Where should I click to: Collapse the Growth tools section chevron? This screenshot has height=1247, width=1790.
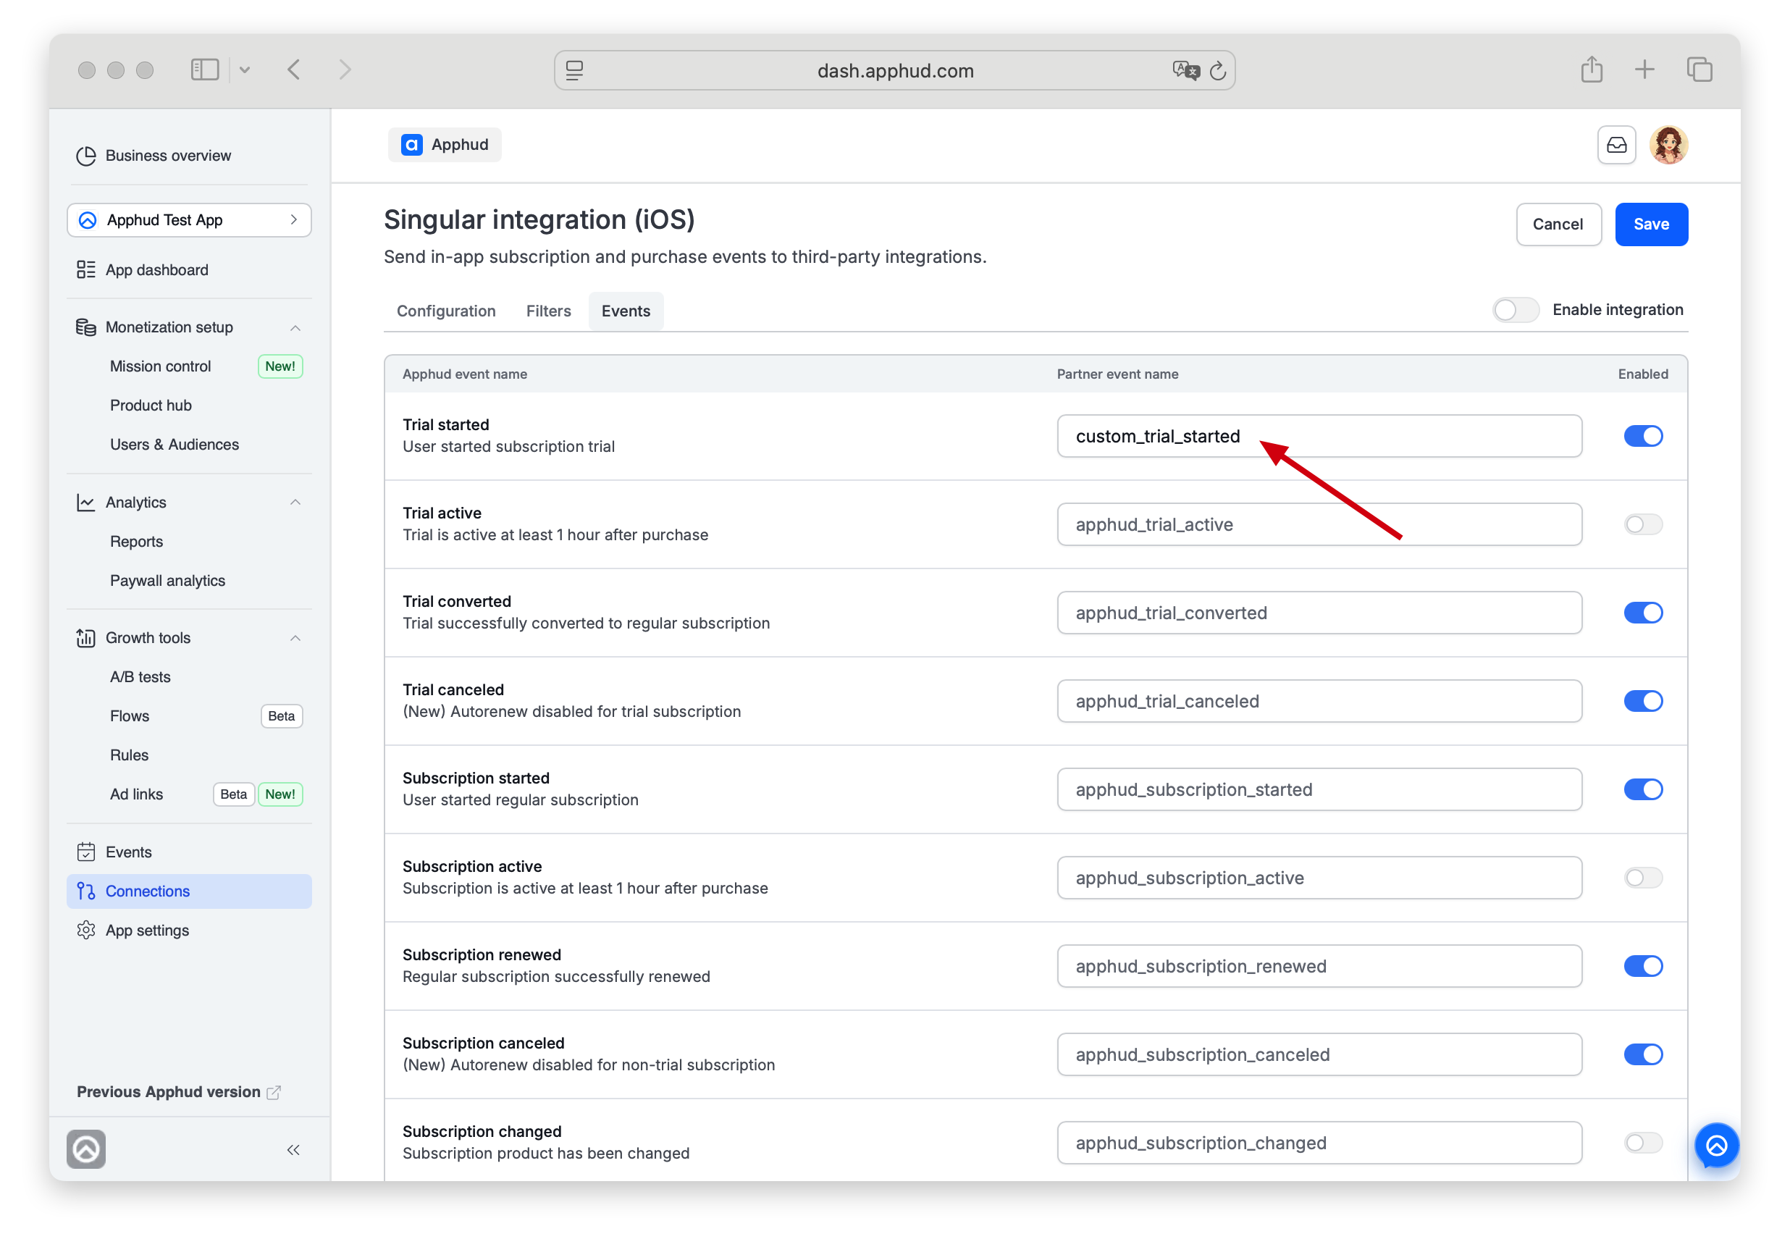pyautogui.click(x=295, y=638)
